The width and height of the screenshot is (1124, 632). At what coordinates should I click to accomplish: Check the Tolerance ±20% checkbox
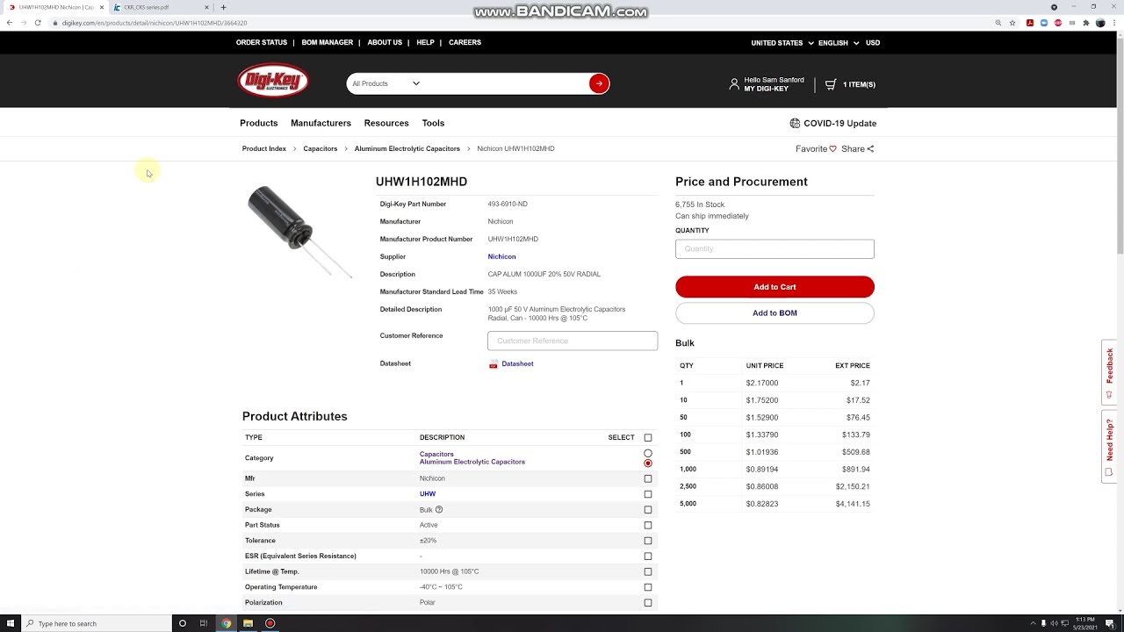pos(648,541)
